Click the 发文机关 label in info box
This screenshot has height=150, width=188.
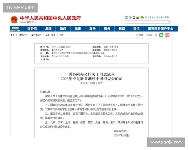pos(44,50)
